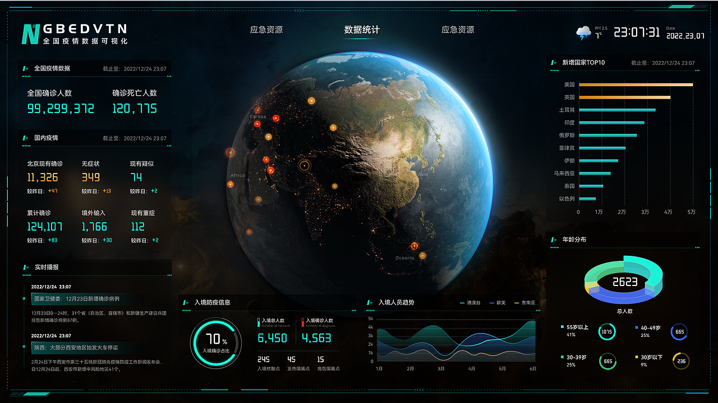This screenshot has height=403, width=718.
Task: Click the icon beside 入境人员趋势 header
Action: [x=370, y=303]
